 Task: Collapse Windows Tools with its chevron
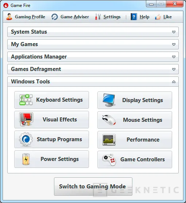coord(174,82)
